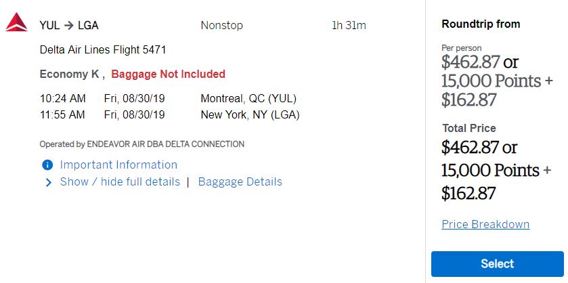Click the 11:55 AM arrival time
Screen dimensions: 568x283
pyautogui.click(x=62, y=114)
